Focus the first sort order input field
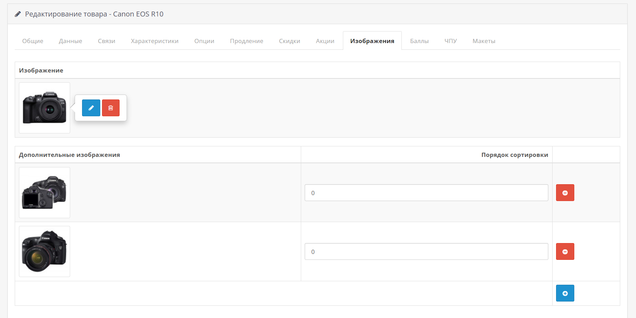The width and height of the screenshot is (636, 318). pyautogui.click(x=426, y=193)
